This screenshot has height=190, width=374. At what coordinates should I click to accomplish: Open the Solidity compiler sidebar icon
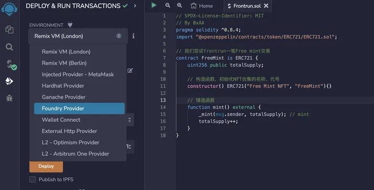[10, 65]
